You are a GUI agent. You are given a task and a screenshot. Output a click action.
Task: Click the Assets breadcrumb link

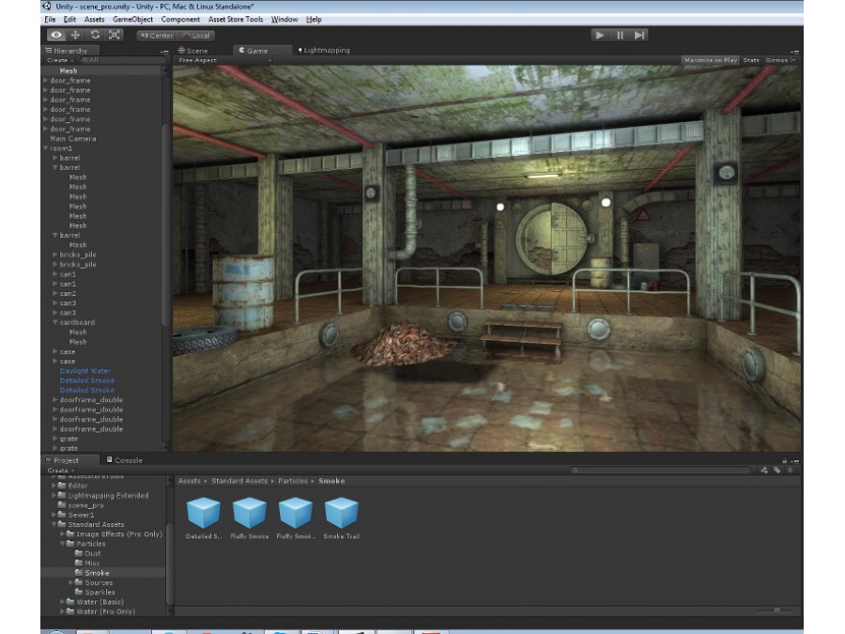(x=189, y=481)
